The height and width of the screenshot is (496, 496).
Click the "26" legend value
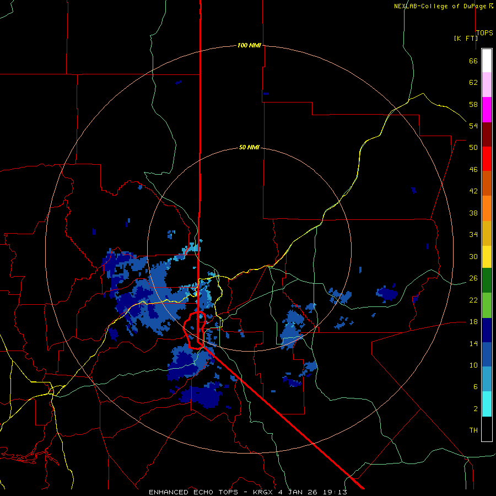click(x=473, y=278)
